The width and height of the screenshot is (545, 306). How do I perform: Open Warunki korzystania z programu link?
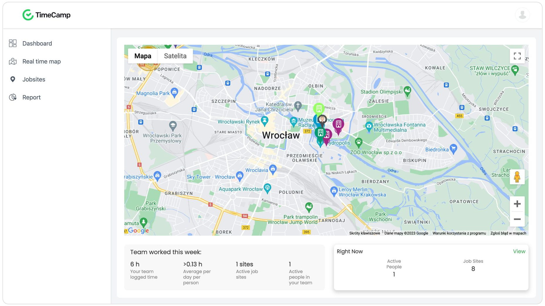pos(459,233)
